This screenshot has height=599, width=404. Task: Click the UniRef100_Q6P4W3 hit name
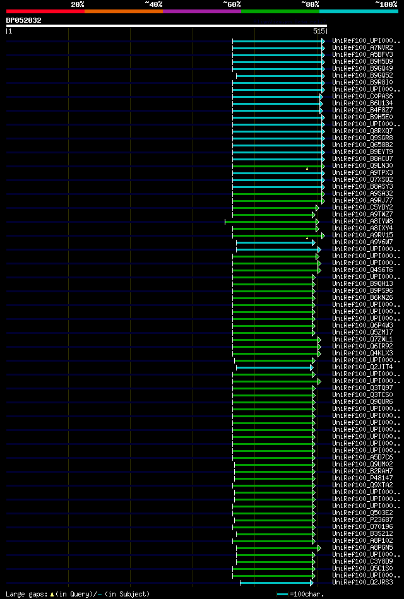click(362, 326)
